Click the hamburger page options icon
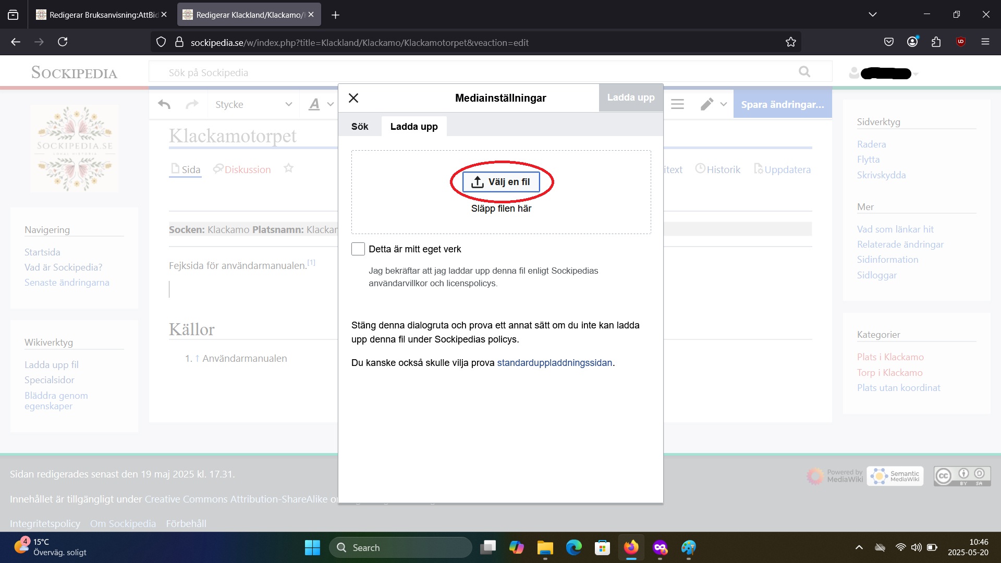Viewport: 1001px width, 563px height. pyautogui.click(x=677, y=104)
